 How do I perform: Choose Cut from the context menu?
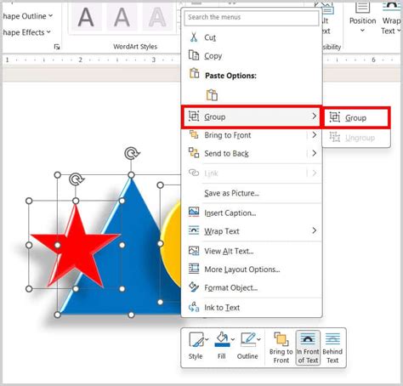pos(251,37)
